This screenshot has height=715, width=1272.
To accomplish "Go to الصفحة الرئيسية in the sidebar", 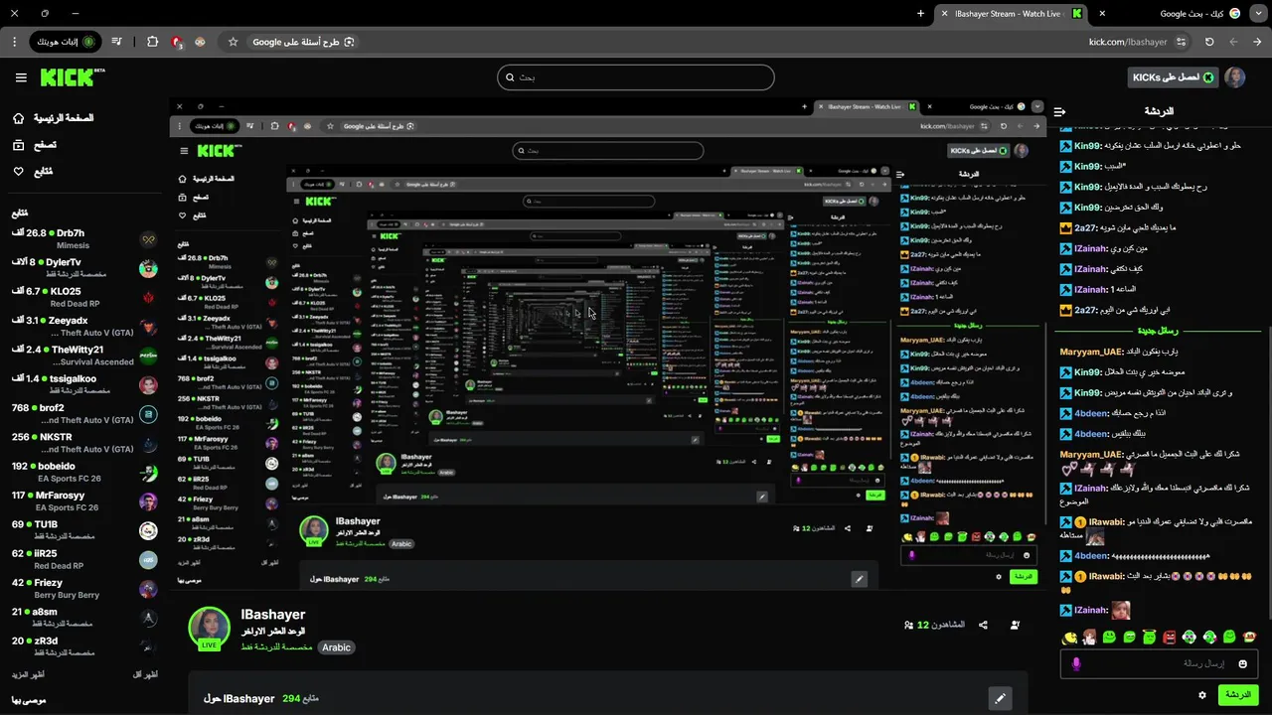I will 53,118.
